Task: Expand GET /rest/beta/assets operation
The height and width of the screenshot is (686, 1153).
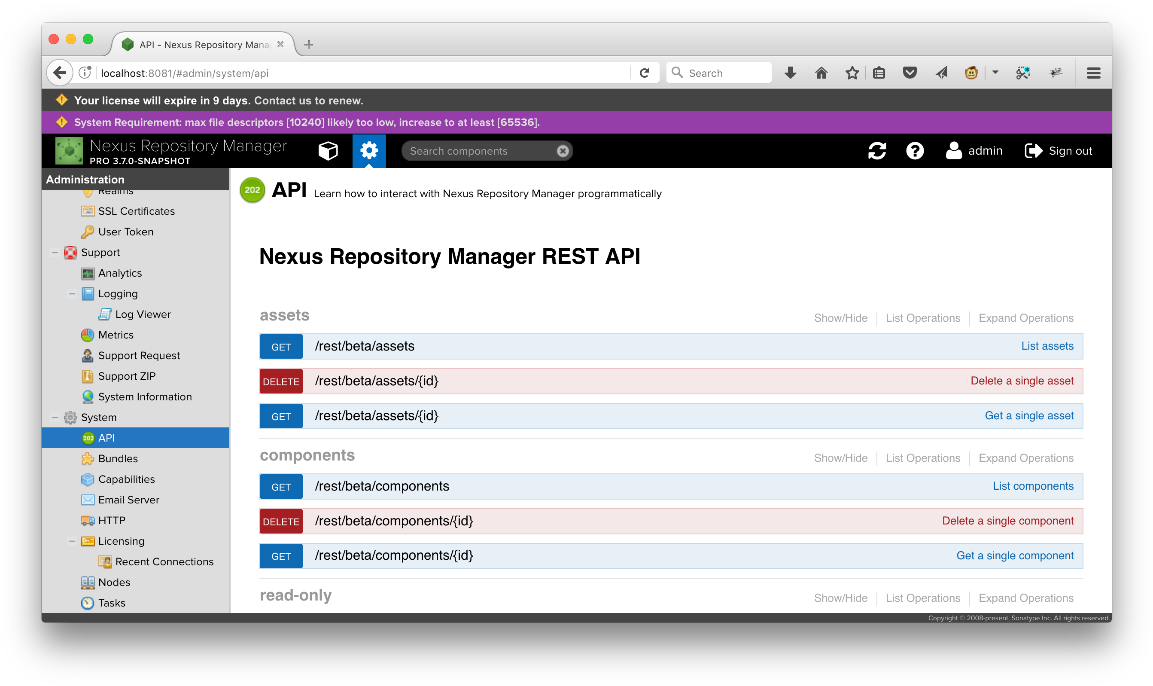Action: [x=671, y=346]
